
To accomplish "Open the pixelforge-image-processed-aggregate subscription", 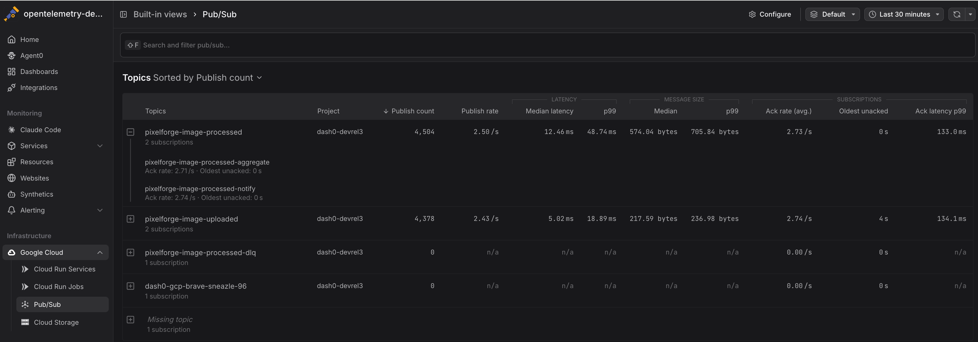I will [207, 162].
